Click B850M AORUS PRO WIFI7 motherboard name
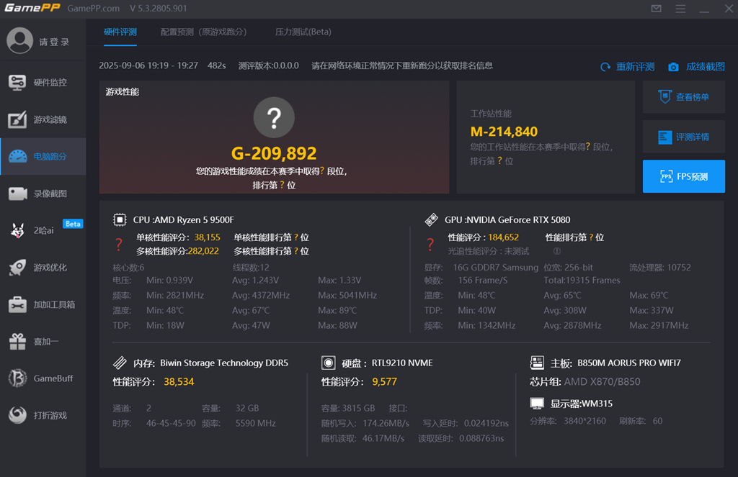738x477 pixels. coord(628,363)
